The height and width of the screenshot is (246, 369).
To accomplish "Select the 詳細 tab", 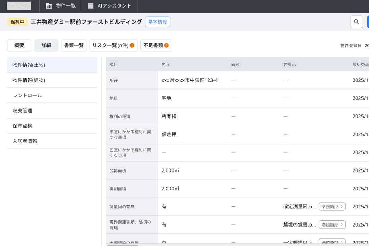I will 46,45.
